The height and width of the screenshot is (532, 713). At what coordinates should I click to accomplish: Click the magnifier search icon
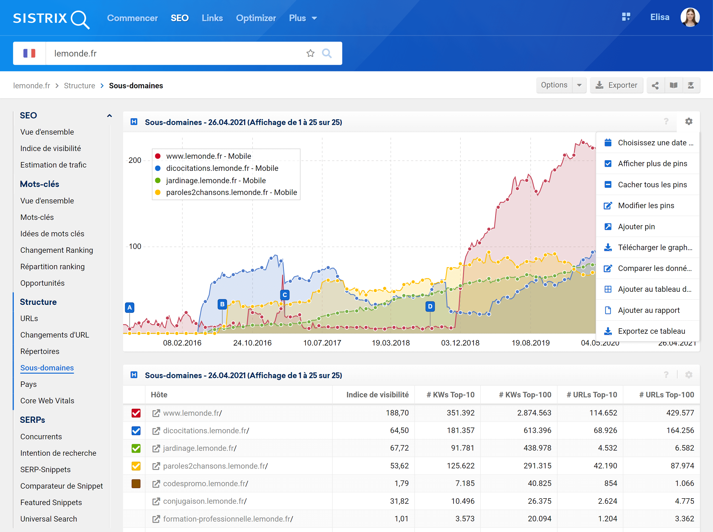pyautogui.click(x=327, y=53)
